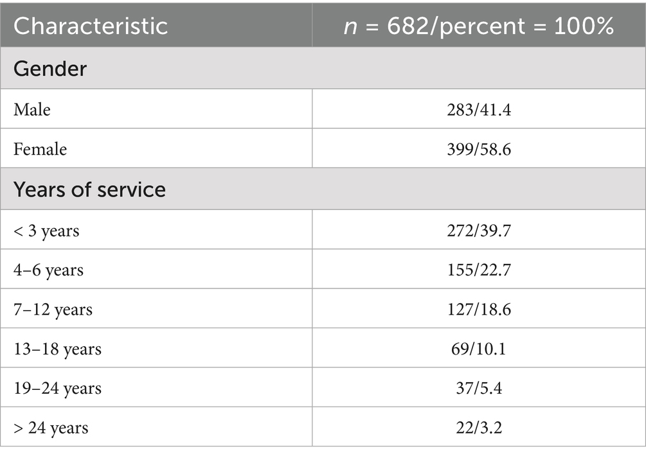Click the 399/58.6 value cell
The image size is (646, 458).
pos(479,149)
